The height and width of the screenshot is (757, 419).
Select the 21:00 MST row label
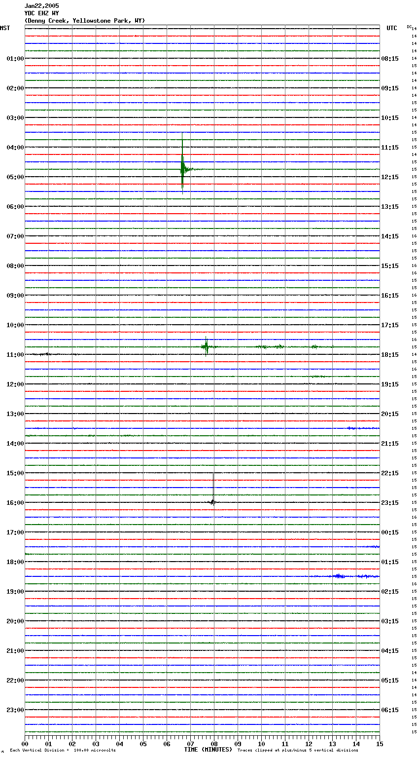(15, 651)
